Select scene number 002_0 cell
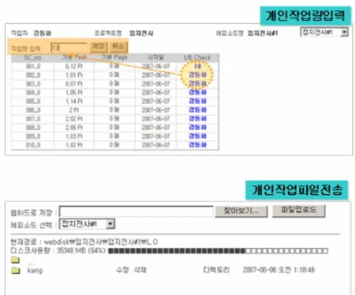Viewport: 355px width, 295px height. coord(33,75)
